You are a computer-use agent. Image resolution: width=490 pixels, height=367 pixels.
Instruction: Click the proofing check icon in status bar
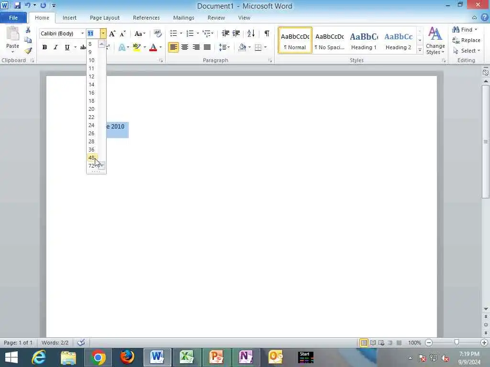point(81,343)
